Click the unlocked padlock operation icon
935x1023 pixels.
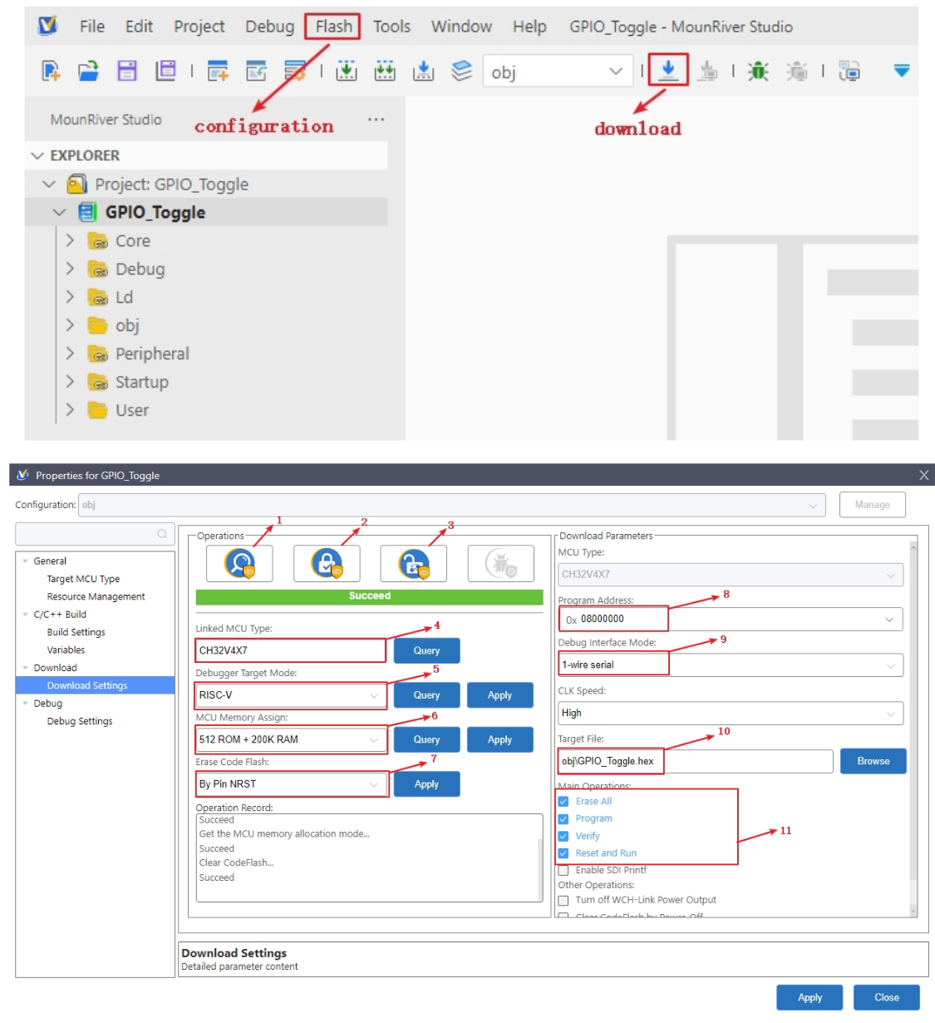click(413, 563)
